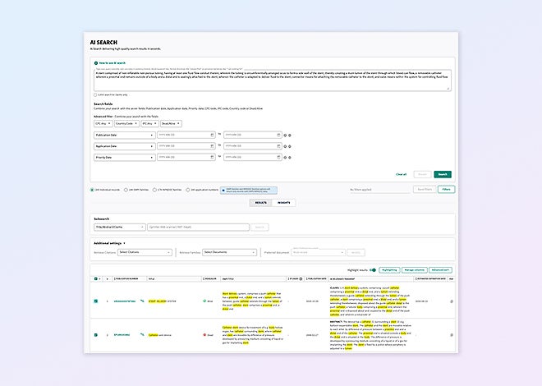Viewport: 542px width, 386px height.
Task: Click the remove row icon beside Priority Date
Action: point(289,157)
